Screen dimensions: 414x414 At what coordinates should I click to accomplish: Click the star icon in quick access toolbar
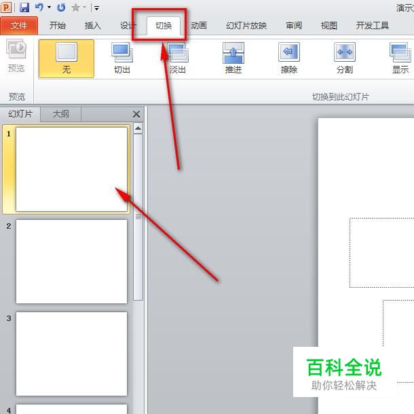[75, 7]
